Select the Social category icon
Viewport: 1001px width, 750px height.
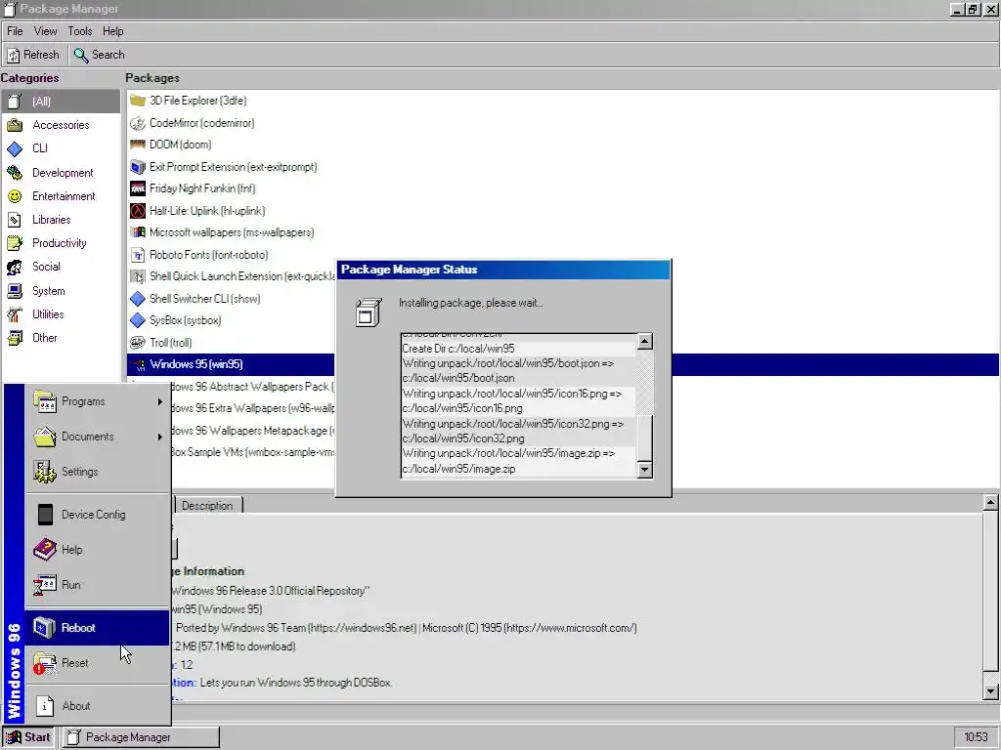(x=15, y=268)
